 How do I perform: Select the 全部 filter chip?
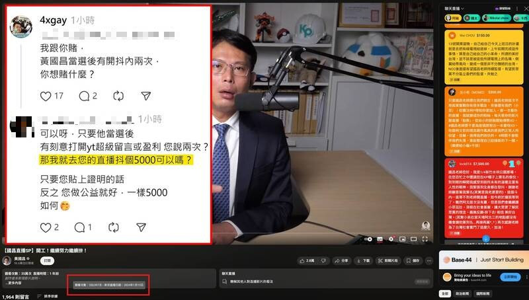445,293
